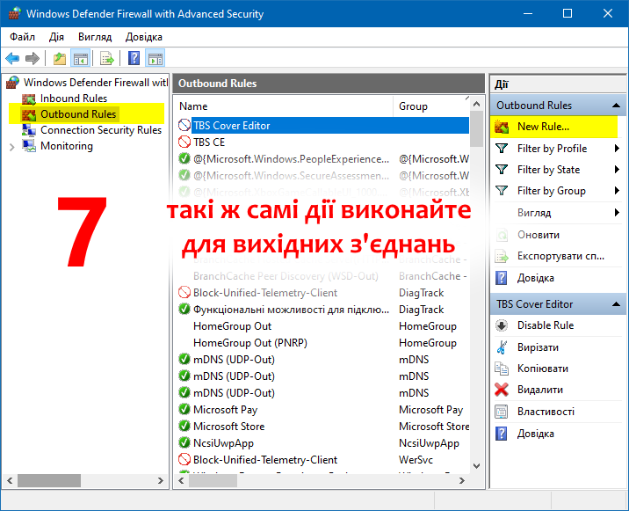This screenshot has height=511, width=629.
Task: Open the Filter by Profile submenu
Action: (558, 149)
